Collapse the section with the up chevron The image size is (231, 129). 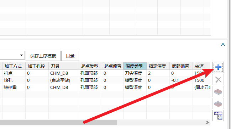point(223,44)
